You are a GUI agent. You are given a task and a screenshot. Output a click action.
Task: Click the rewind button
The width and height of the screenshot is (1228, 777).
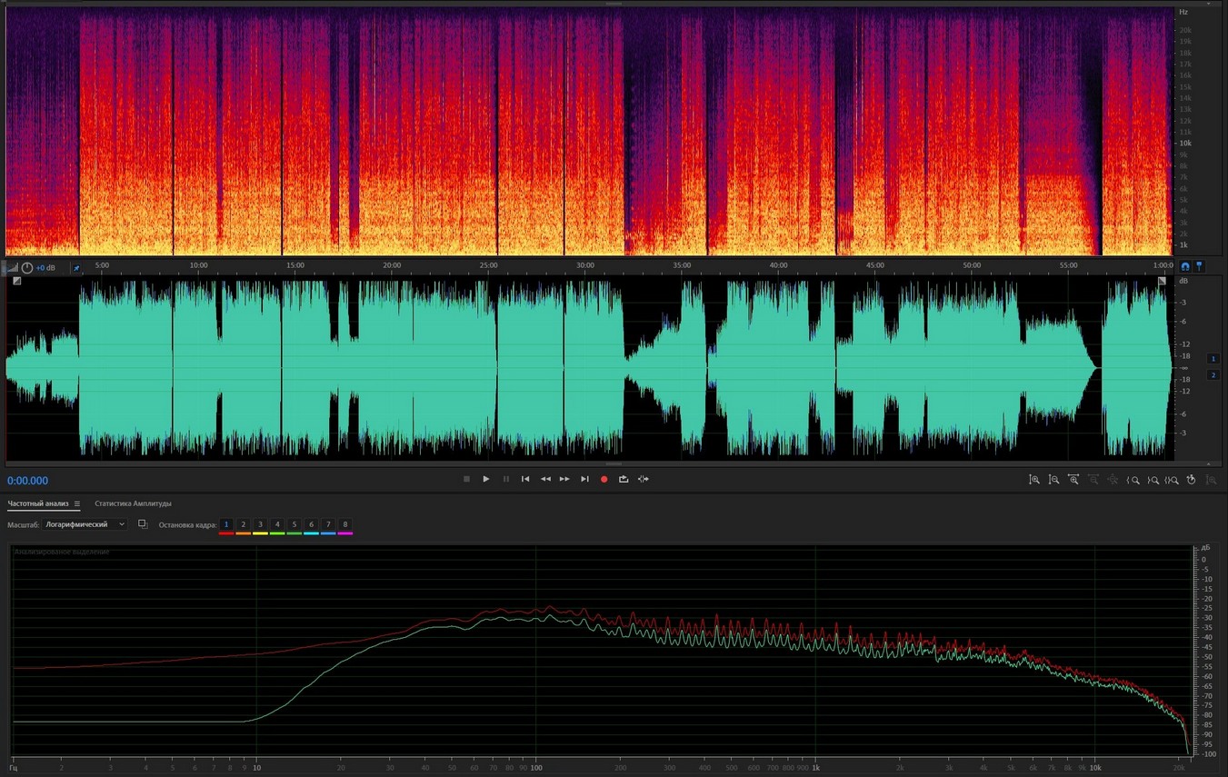(x=545, y=479)
